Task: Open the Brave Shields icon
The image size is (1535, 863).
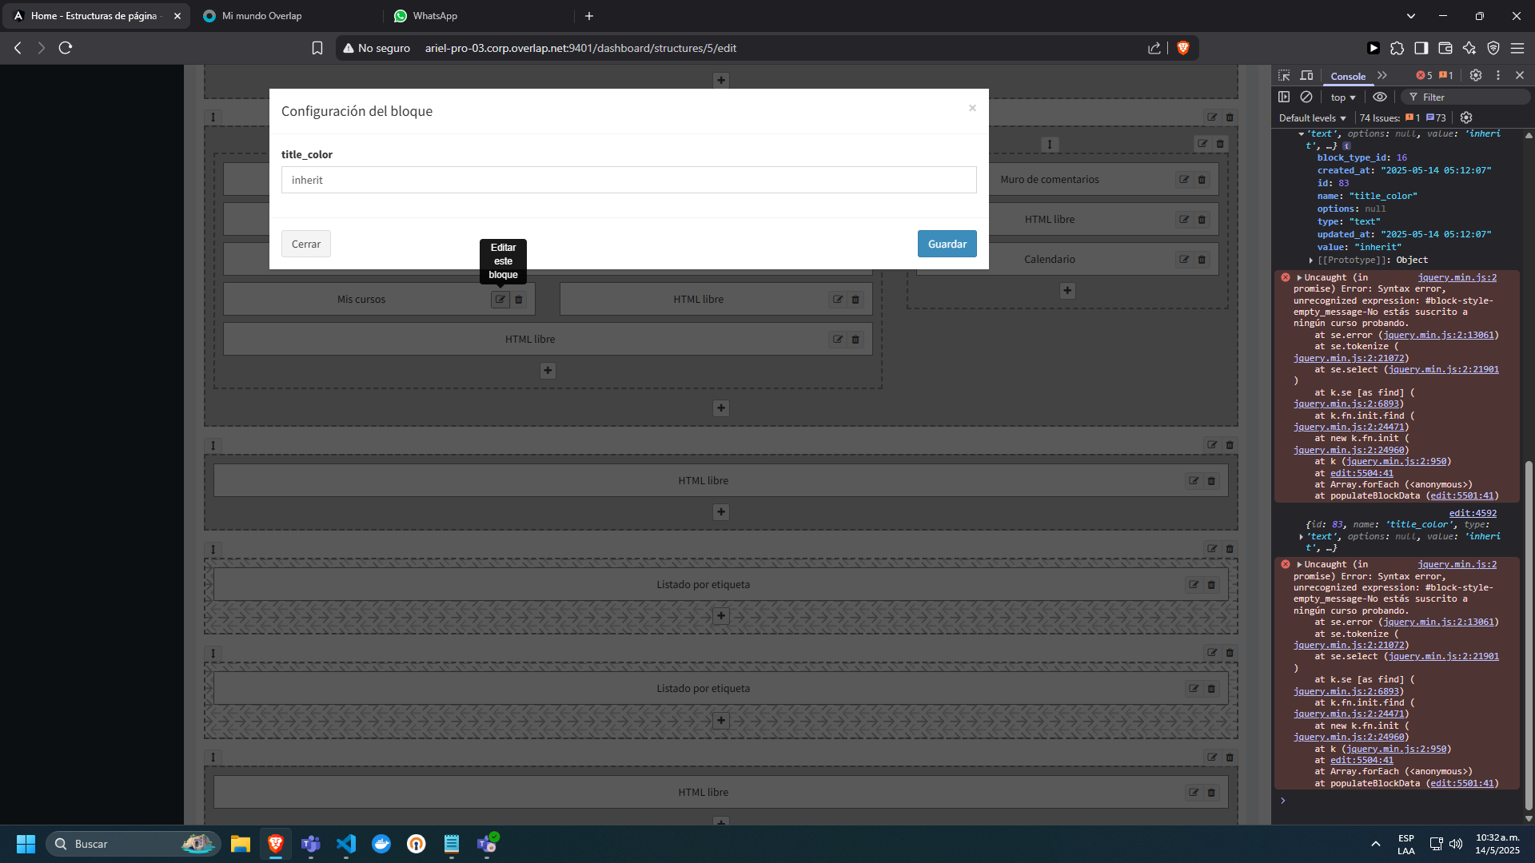Action: pyautogui.click(x=1183, y=48)
